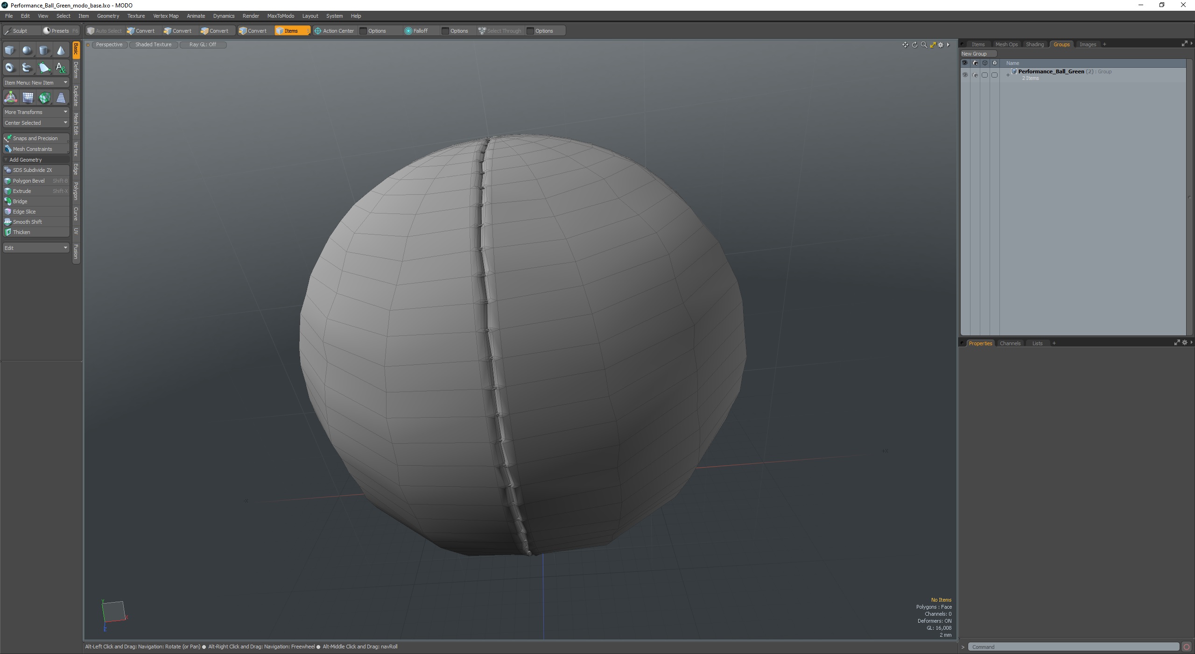This screenshot has height=654, width=1195.
Task: Open Center Selected dropdown
Action: tap(36, 123)
